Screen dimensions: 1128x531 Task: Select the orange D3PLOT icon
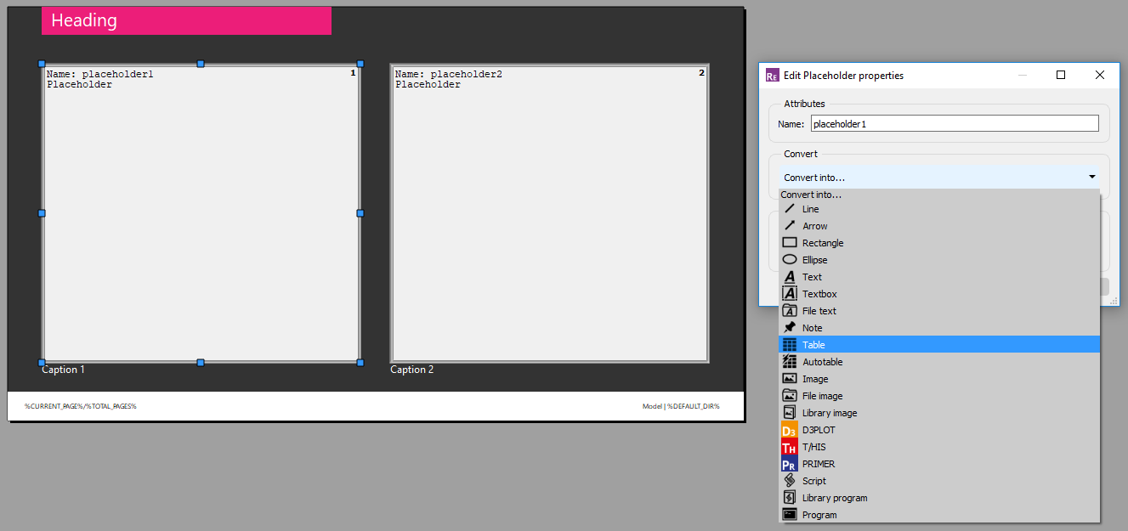(790, 430)
